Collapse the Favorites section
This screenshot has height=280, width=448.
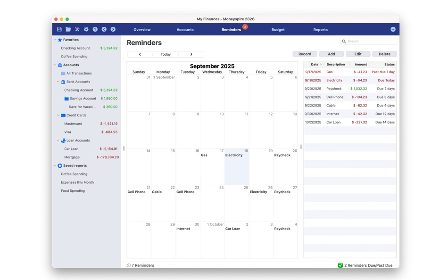(x=55, y=40)
